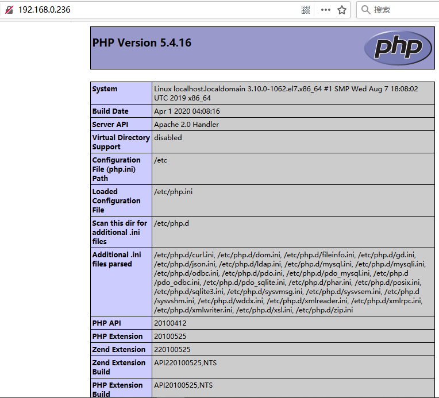Screen dimensions: 439x398
Task: Click the 192.168.0.236 address field
Action: point(44,10)
